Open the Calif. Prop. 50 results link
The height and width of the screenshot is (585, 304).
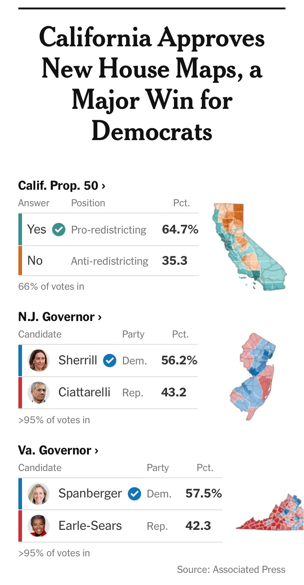[58, 186]
